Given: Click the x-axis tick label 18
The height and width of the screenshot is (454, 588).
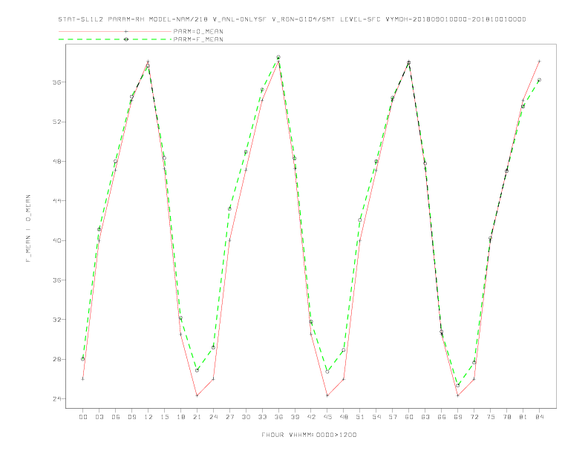Looking at the screenshot, I should click(x=180, y=417).
